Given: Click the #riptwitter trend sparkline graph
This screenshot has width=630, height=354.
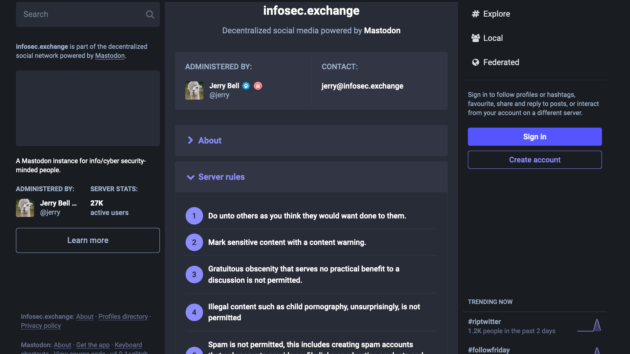Looking at the screenshot, I should [589, 325].
